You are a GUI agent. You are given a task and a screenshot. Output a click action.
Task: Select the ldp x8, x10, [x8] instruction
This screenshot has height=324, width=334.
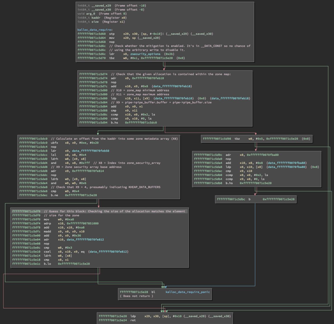point(256,167)
